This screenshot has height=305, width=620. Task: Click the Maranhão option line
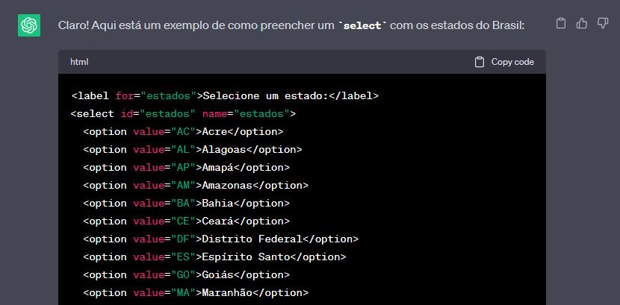pyautogui.click(x=195, y=293)
